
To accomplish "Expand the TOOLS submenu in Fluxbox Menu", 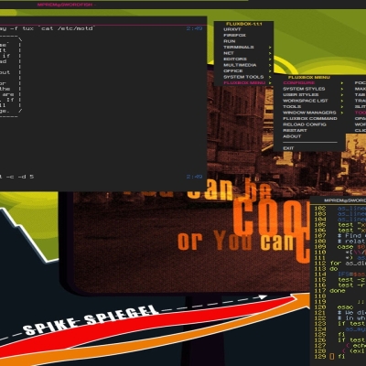I will click(x=309, y=107).
